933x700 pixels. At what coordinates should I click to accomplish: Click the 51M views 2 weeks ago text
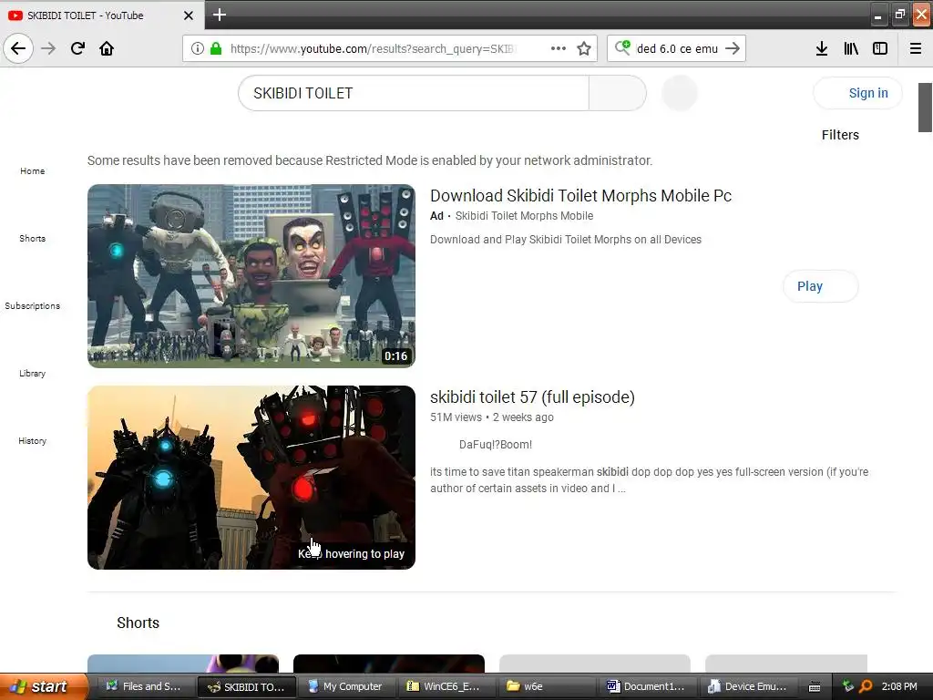pos(491,417)
